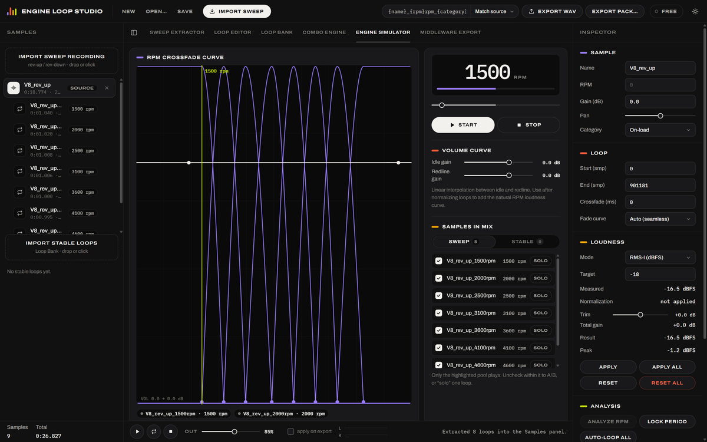Screen dimensions: 707x442
Task: Click the output volume slider handle
Action: pyautogui.click(x=234, y=431)
